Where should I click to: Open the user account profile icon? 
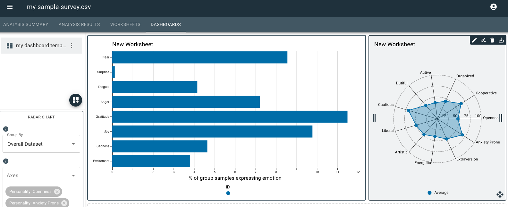[494, 7]
